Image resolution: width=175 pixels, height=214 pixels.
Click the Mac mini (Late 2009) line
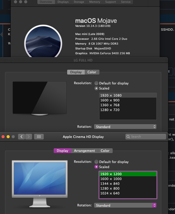click(x=90, y=34)
